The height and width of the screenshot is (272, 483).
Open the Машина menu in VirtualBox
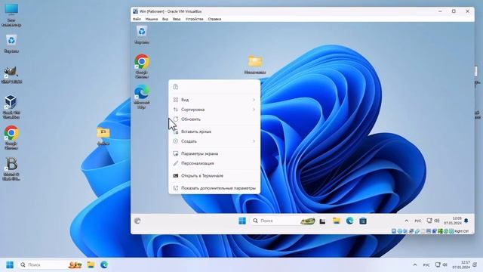coord(151,19)
